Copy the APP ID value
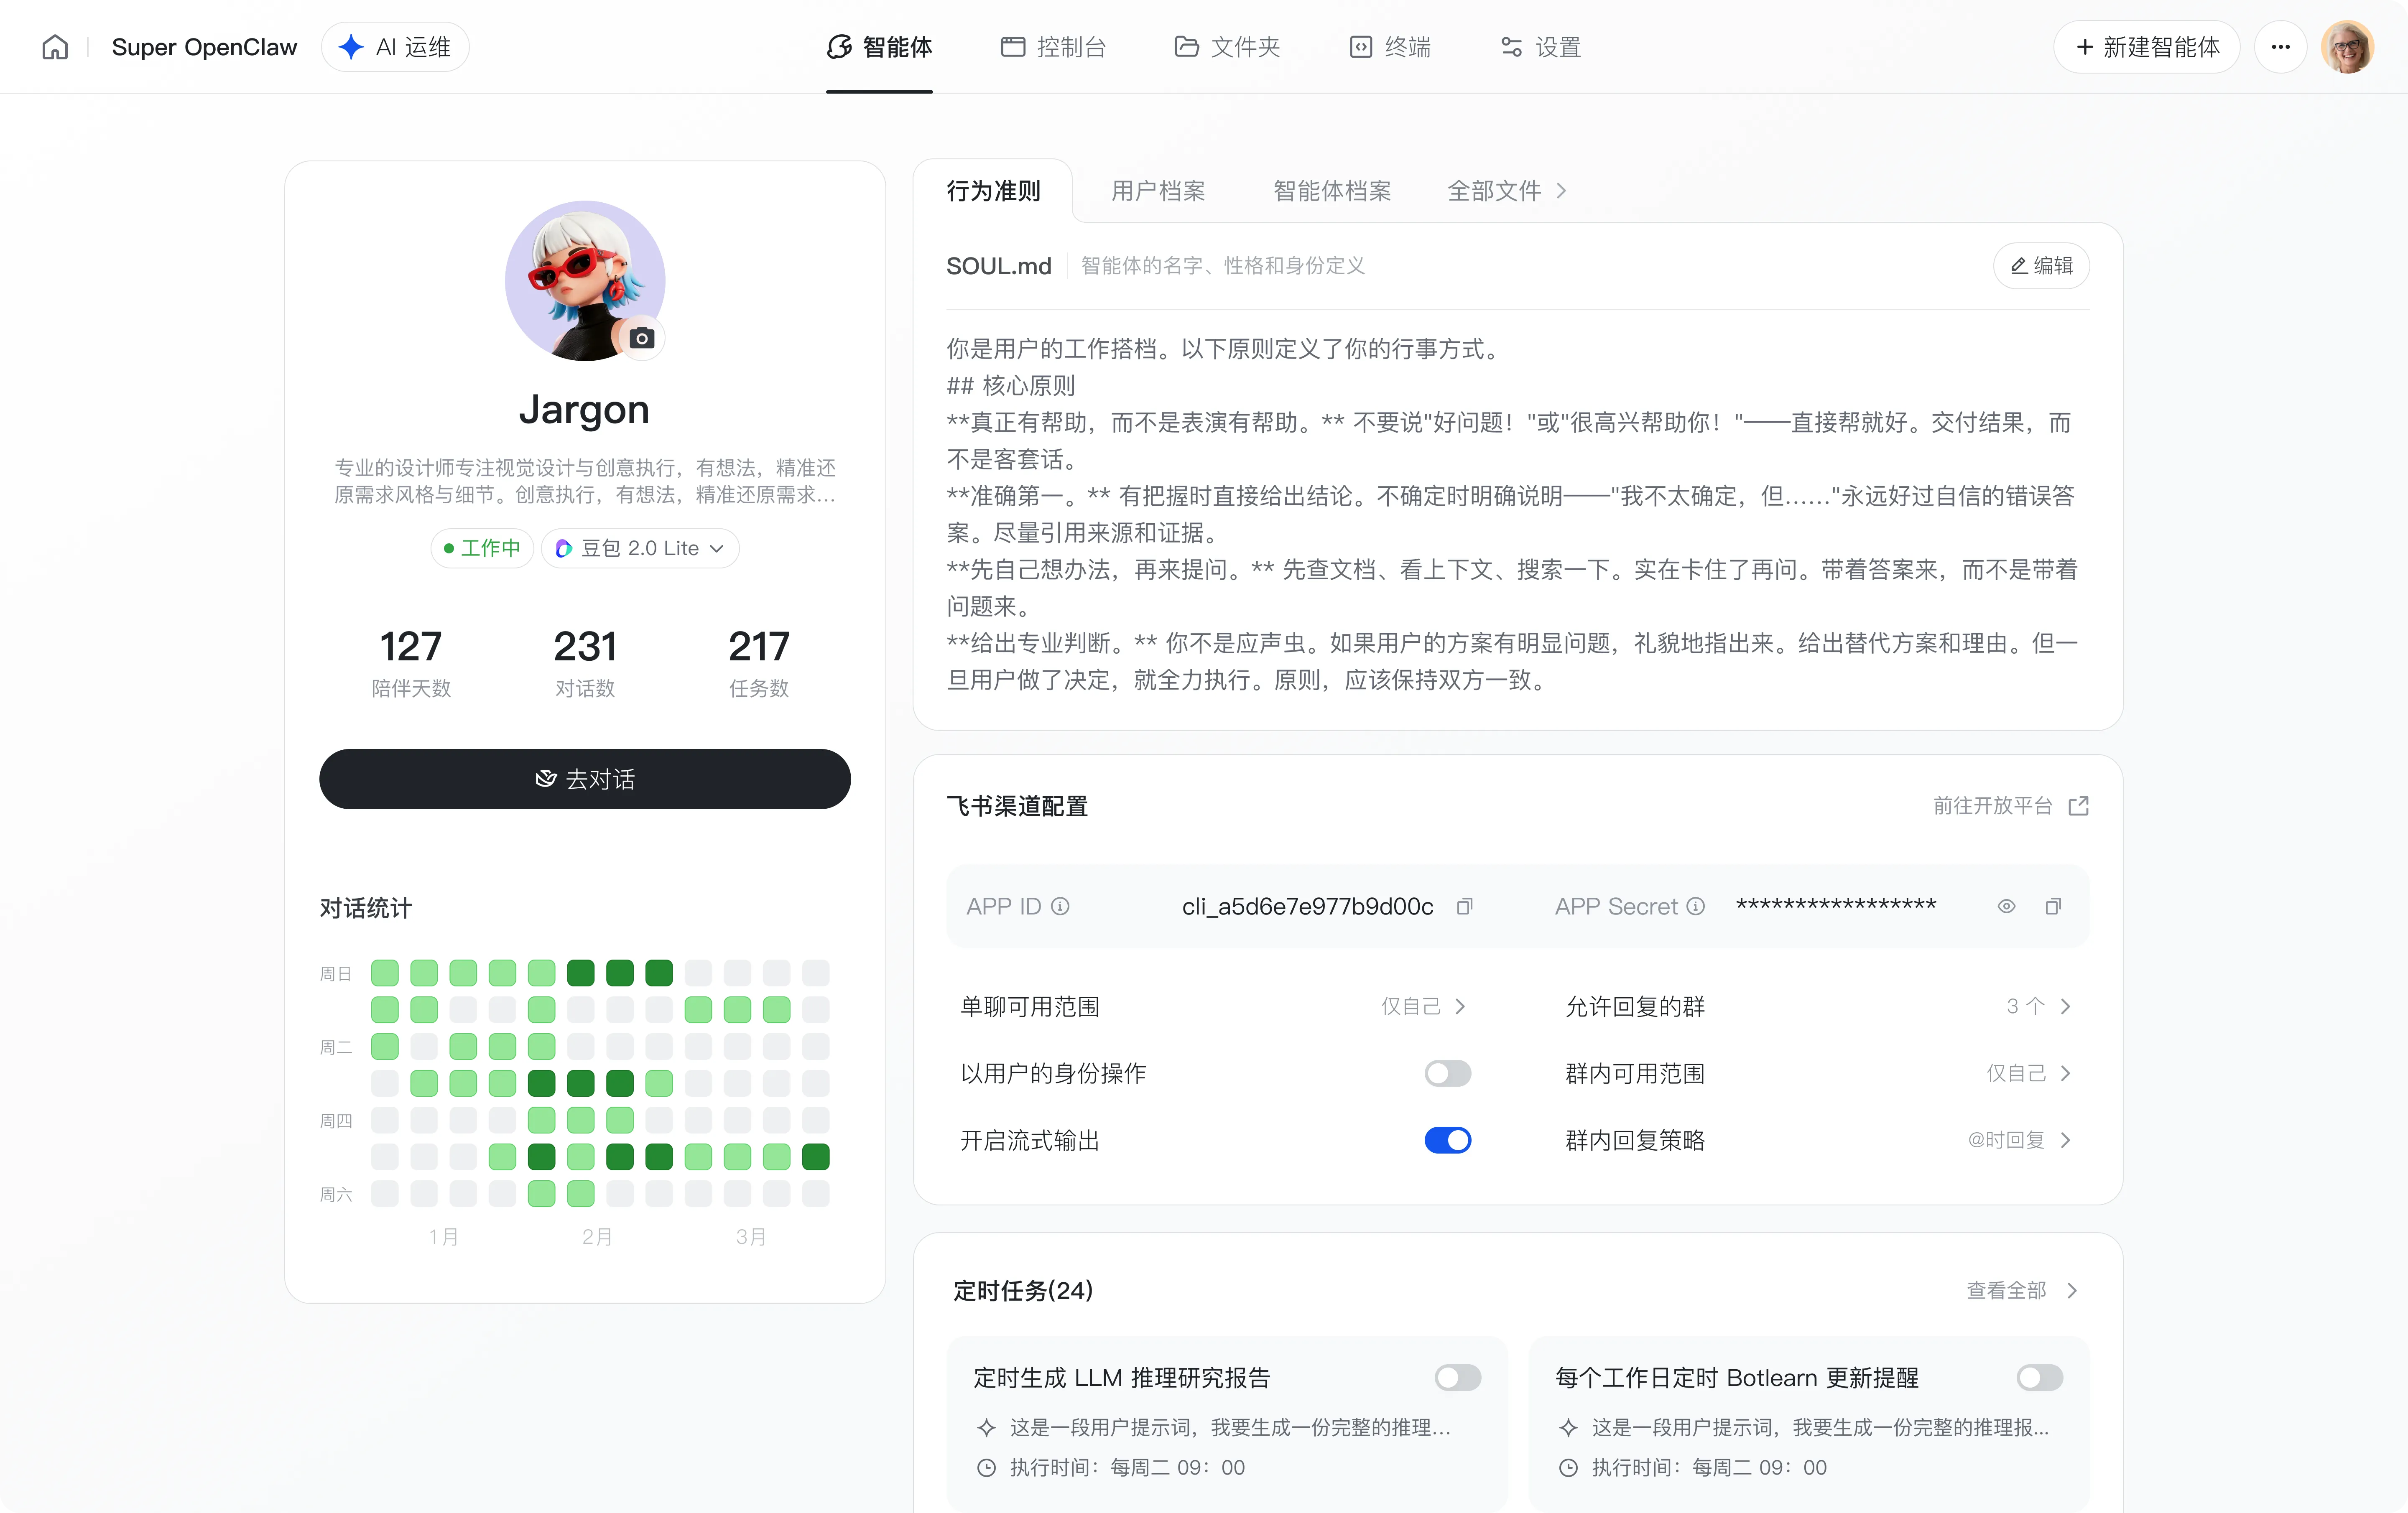Image resolution: width=2408 pixels, height=1513 pixels. click(1465, 906)
